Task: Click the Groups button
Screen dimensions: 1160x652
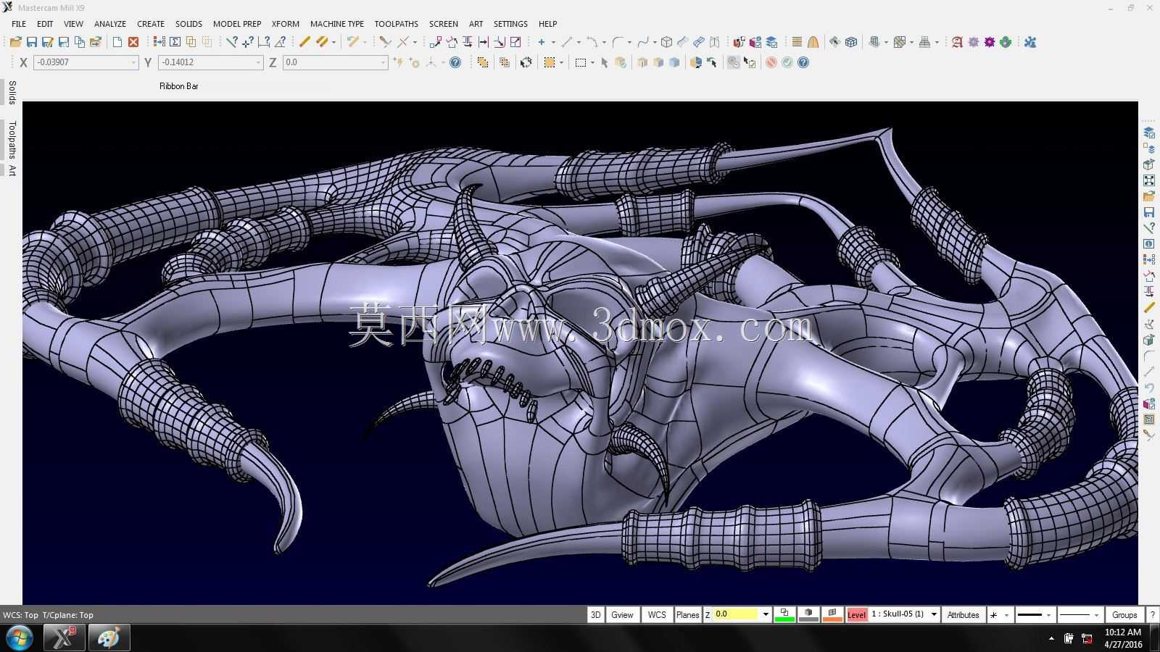Action: coord(1124,614)
